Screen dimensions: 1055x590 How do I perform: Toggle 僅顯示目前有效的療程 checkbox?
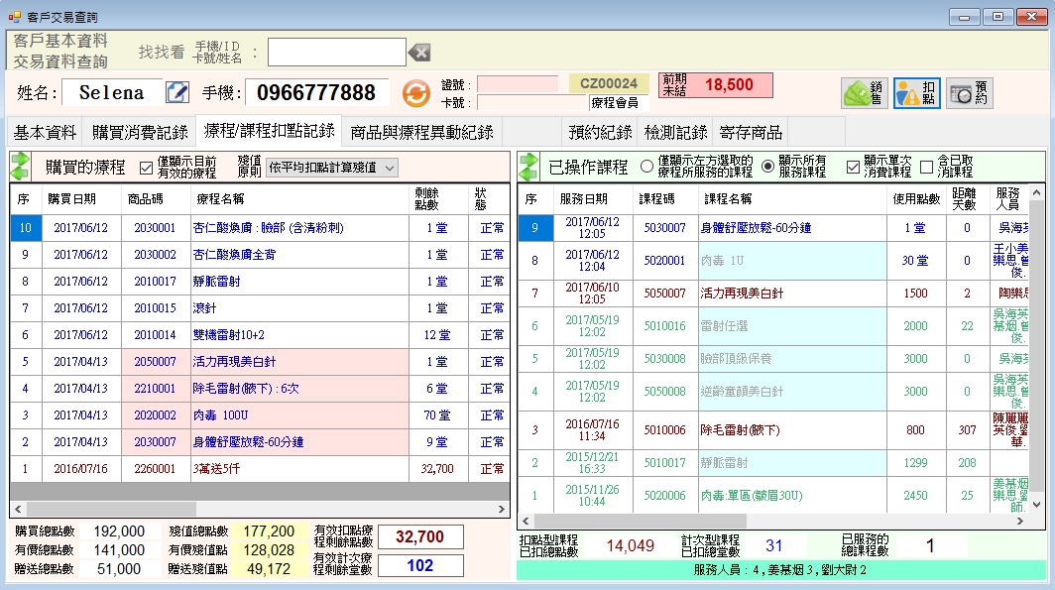point(147,167)
